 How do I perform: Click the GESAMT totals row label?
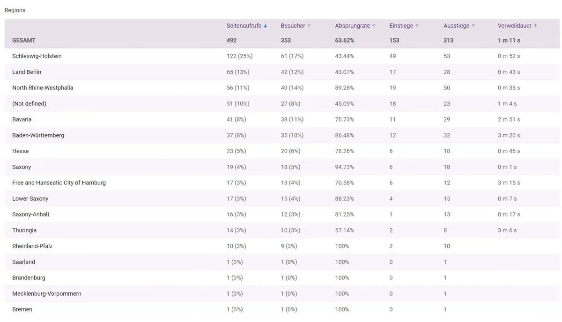24,41
